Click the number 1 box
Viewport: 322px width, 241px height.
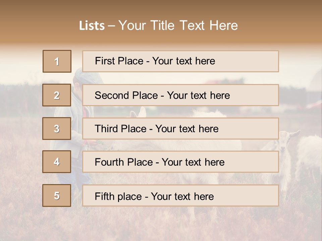click(x=57, y=61)
